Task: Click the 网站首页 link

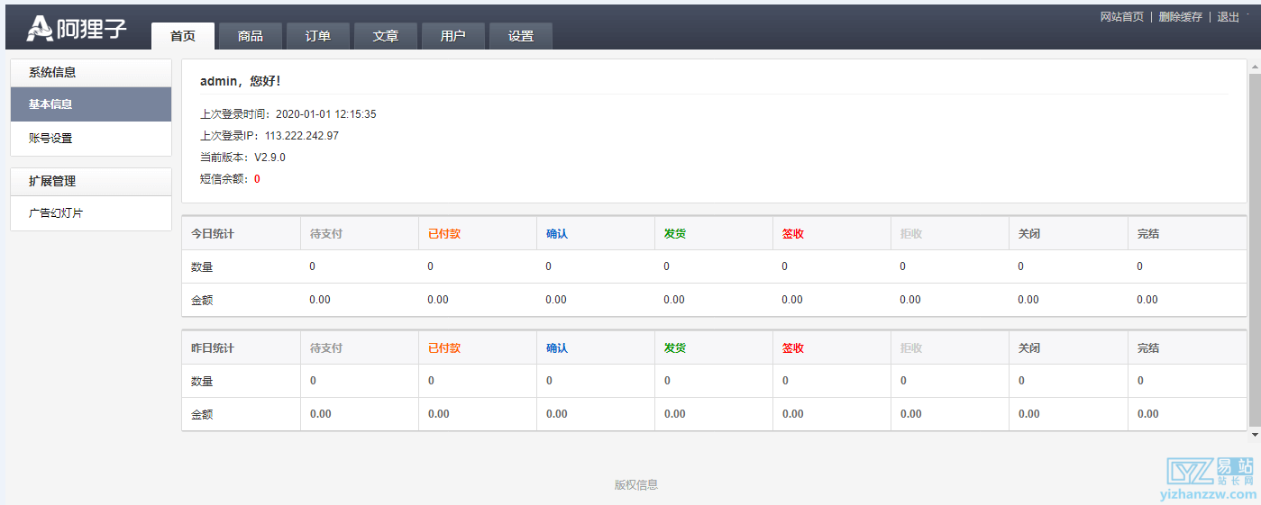Action: point(1122,17)
